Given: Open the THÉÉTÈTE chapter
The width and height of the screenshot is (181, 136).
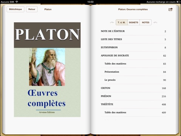Looking at the screenshot, I should (133, 104).
